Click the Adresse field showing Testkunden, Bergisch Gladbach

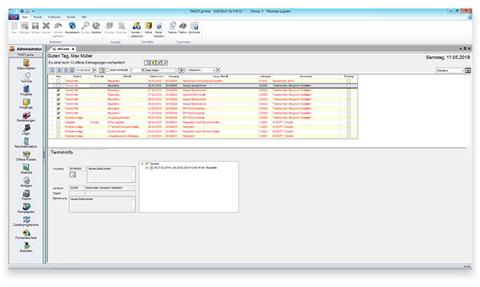coord(110,188)
